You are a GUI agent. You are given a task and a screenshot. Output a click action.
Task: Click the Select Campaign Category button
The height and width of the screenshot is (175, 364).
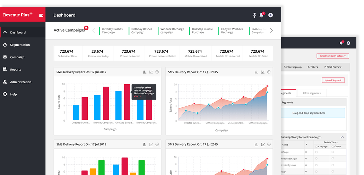(x=332, y=56)
